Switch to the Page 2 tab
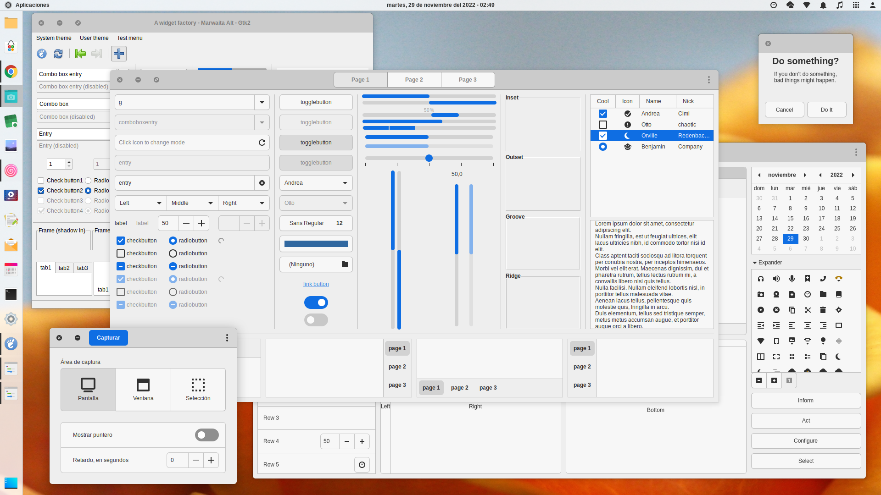 (414, 79)
